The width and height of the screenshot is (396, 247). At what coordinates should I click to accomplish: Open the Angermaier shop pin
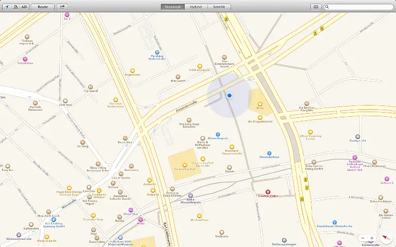point(133,70)
